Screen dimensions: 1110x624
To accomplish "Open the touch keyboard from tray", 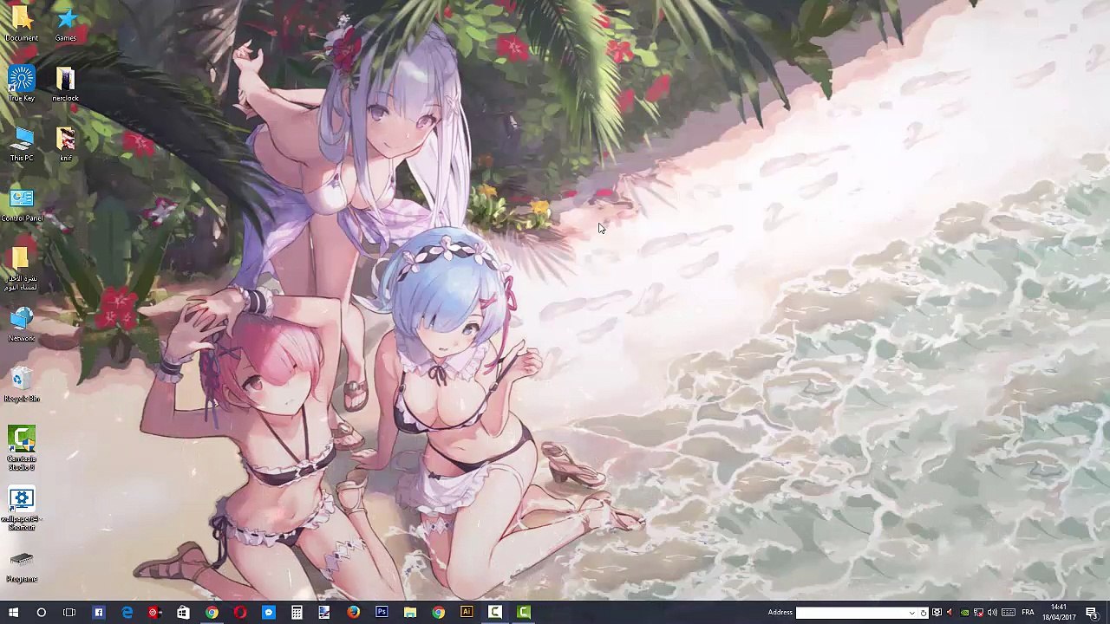I will 1007,613.
